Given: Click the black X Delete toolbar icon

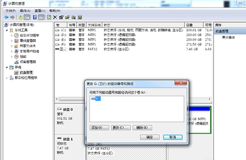Looking at the screenshot, I should [x=55, y=17].
